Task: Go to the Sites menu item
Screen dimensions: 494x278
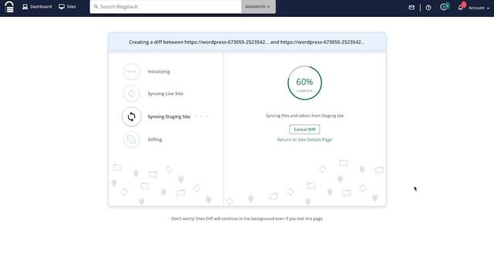Action: [67, 7]
